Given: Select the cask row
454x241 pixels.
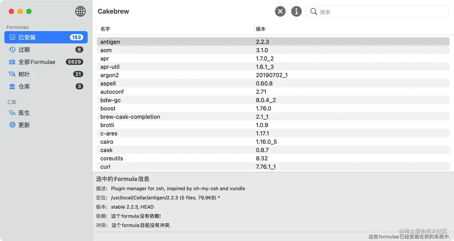Looking at the screenshot, I should pyautogui.click(x=273, y=150).
